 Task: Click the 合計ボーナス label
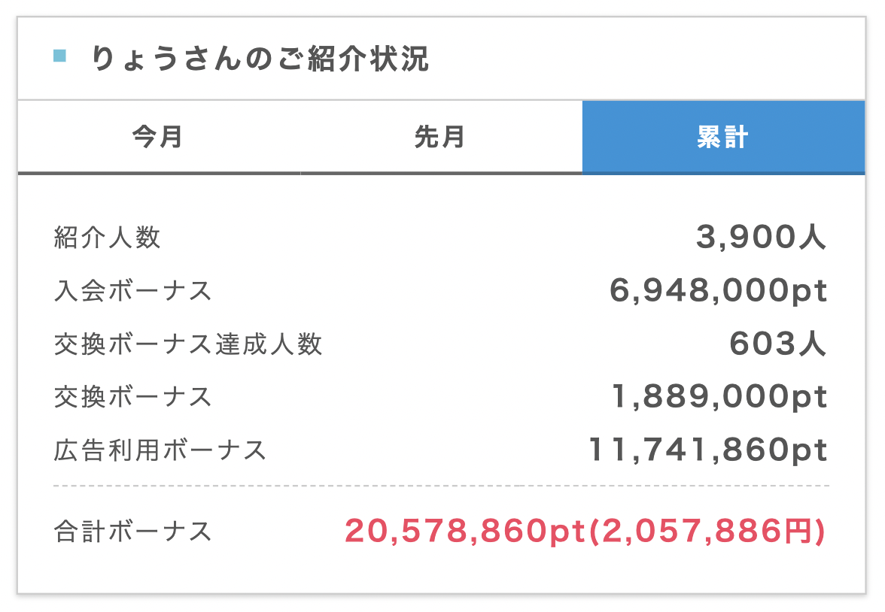pos(133,532)
